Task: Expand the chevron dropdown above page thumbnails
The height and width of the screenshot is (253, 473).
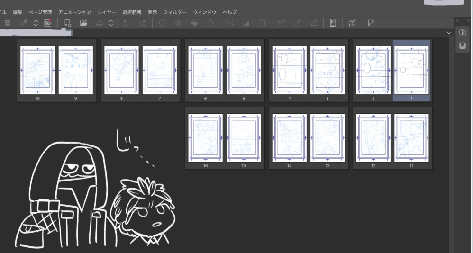Action: tap(449, 33)
